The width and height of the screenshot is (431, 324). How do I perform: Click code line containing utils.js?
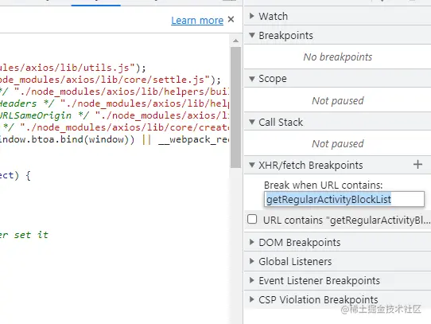pos(73,68)
